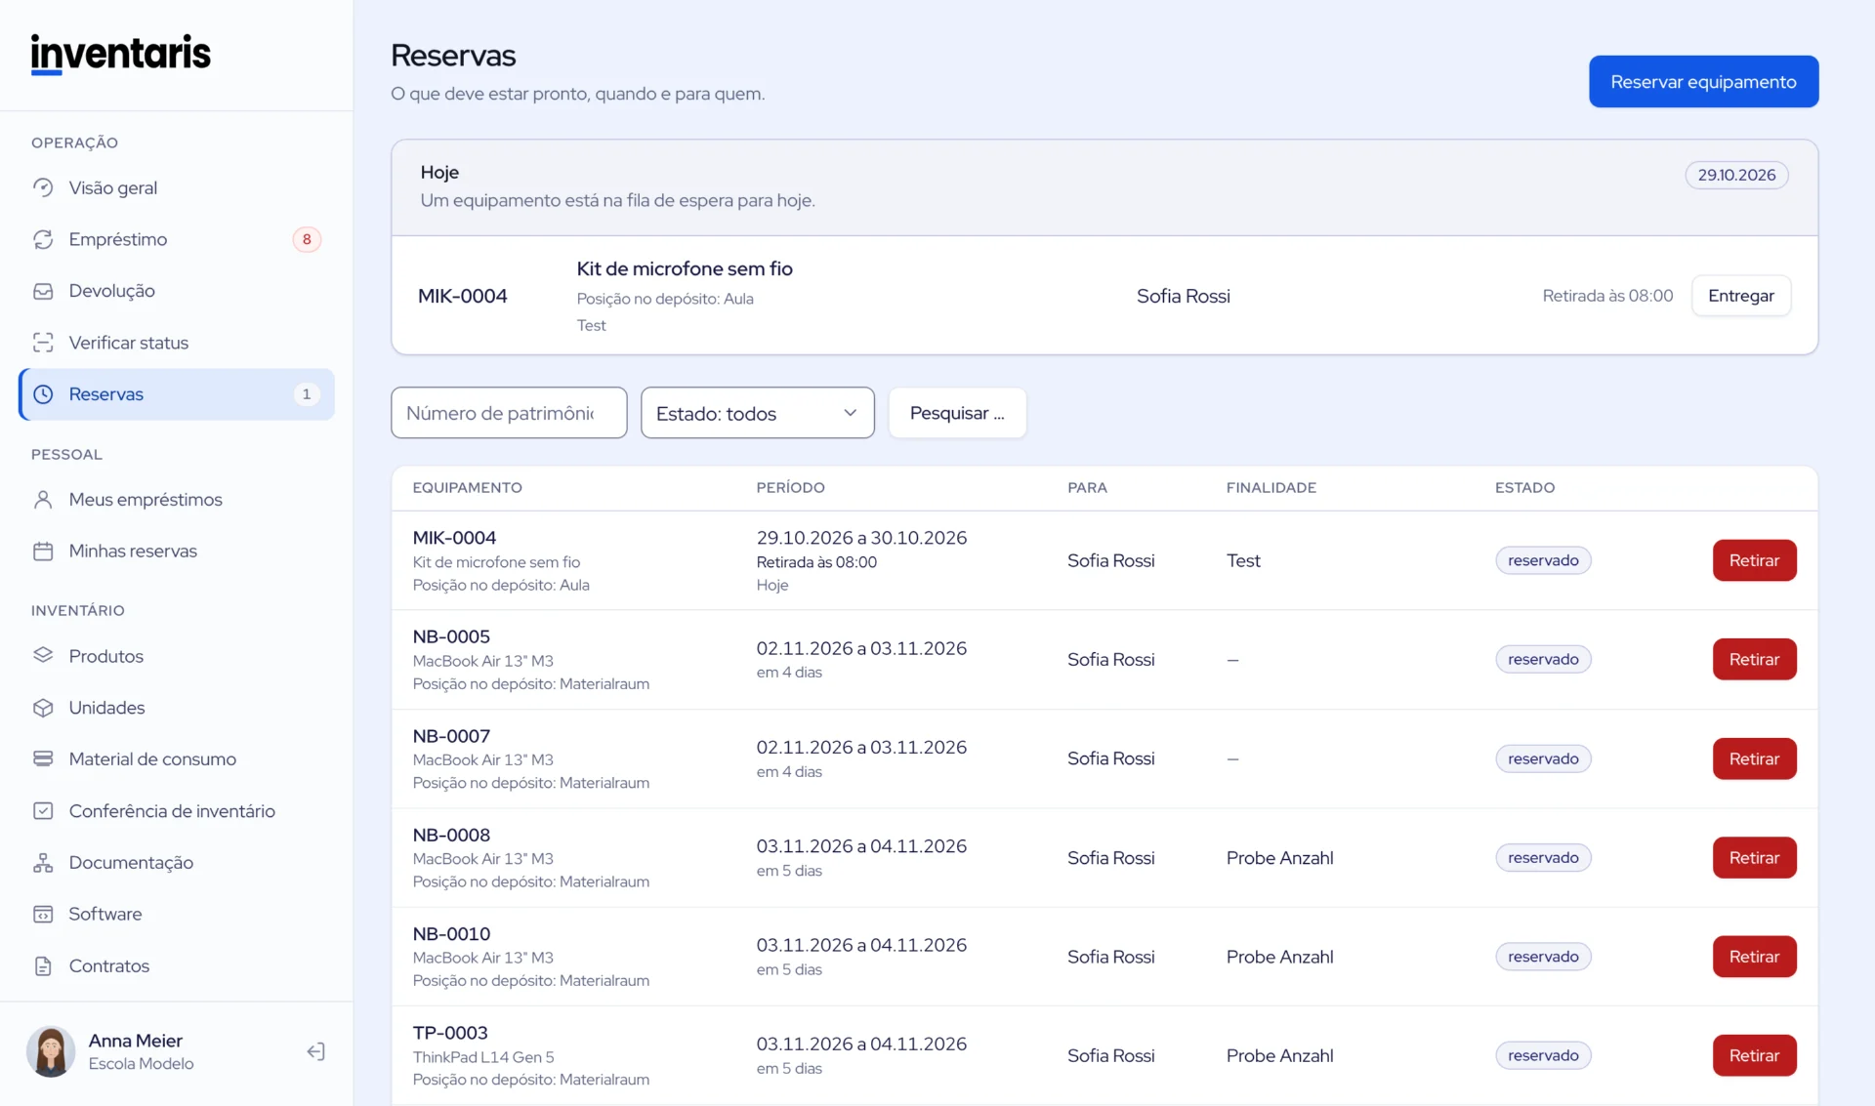The width and height of the screenshot is (1875, 1106).
Task: Open the Estado: todos filter dropdown
Action: (x=758, y=413)
